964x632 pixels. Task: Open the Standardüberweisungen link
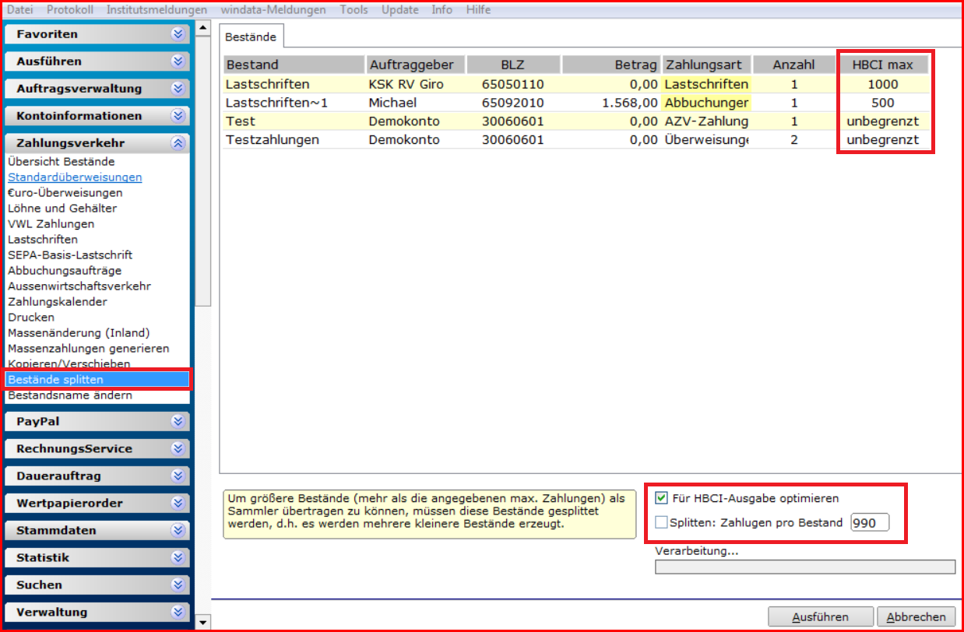click(x=75, y=177)
